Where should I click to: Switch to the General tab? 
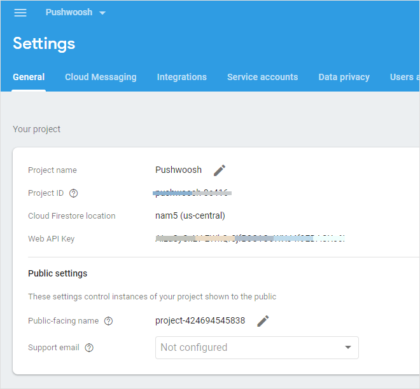[29, 77]
